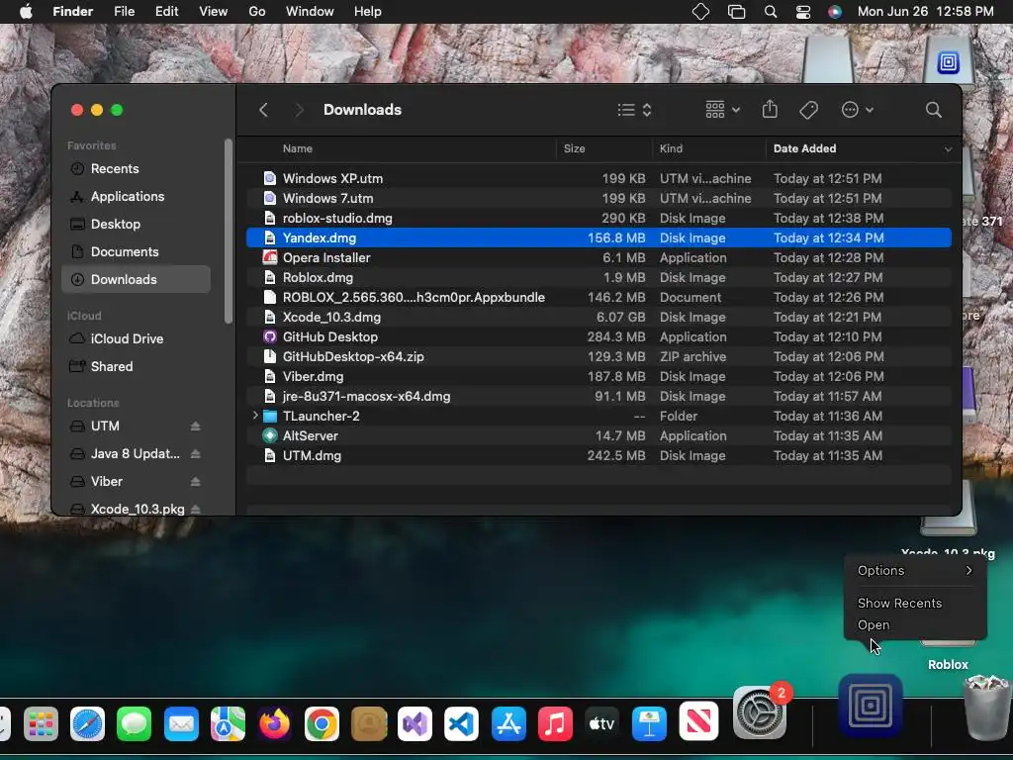Image resolution: width=1013 pixels, height=760 pixels.
Task: Select Windows 7.utm file
Action: click(599, 198)
